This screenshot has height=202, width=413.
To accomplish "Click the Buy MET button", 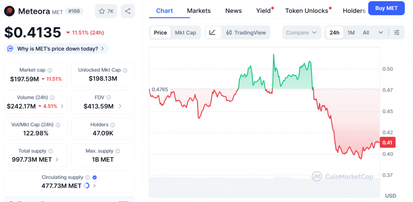I will click(386, 8).
